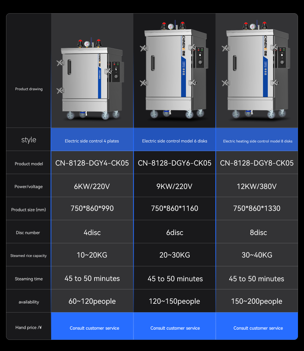Screen dimensions: 304x351
Task: Click Consult customer service under the 4-plate model
Action: click(x=95, y=328)
